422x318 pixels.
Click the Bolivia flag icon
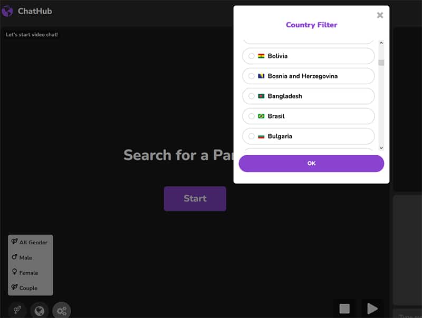click(261, 56)
